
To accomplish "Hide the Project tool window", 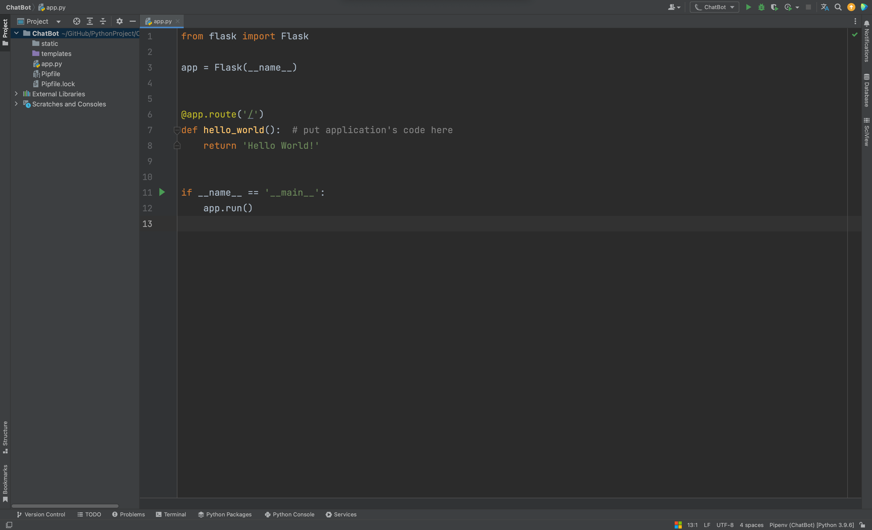I will click(x=133, y=21).
